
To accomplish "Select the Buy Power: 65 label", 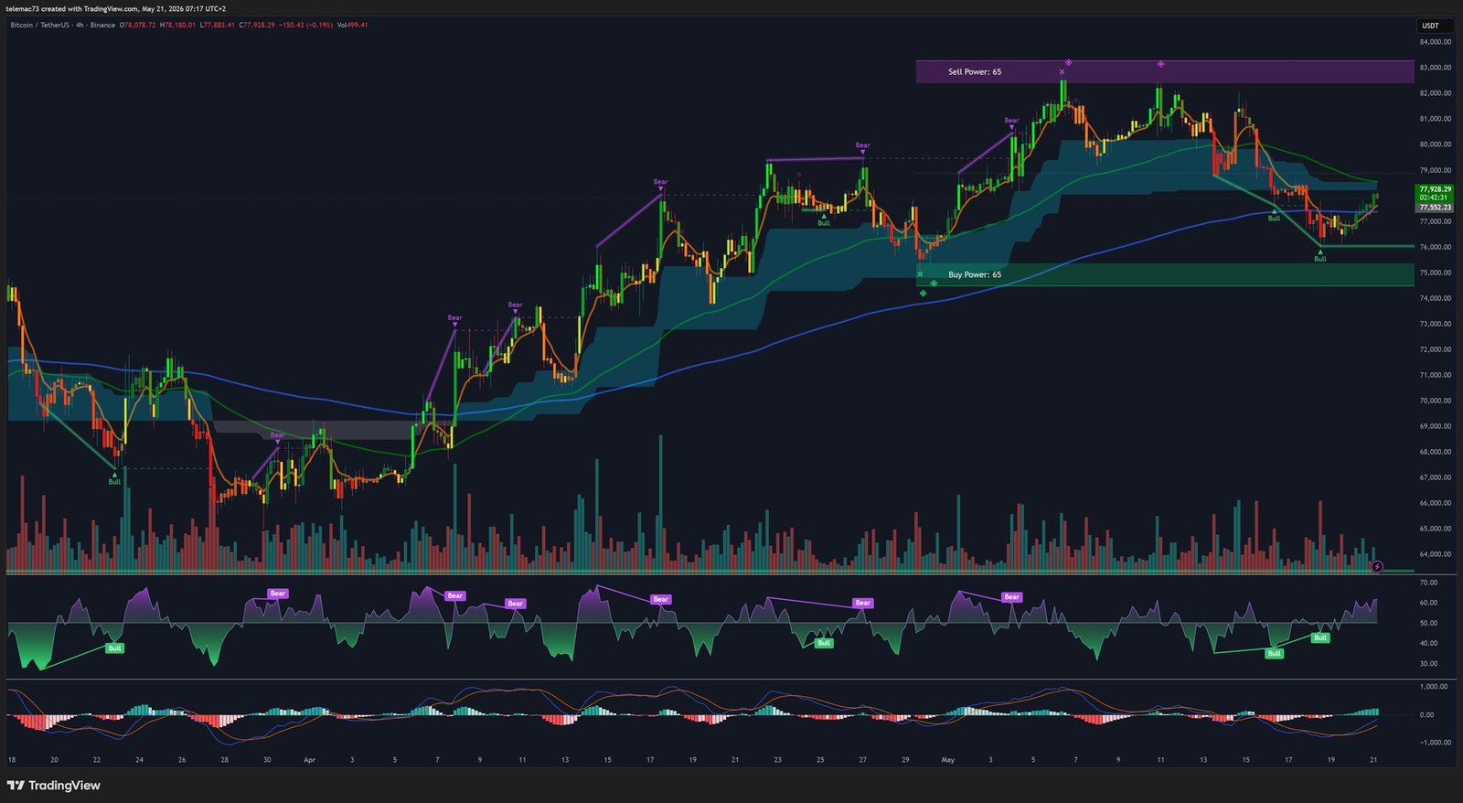I will pos(975,274).
